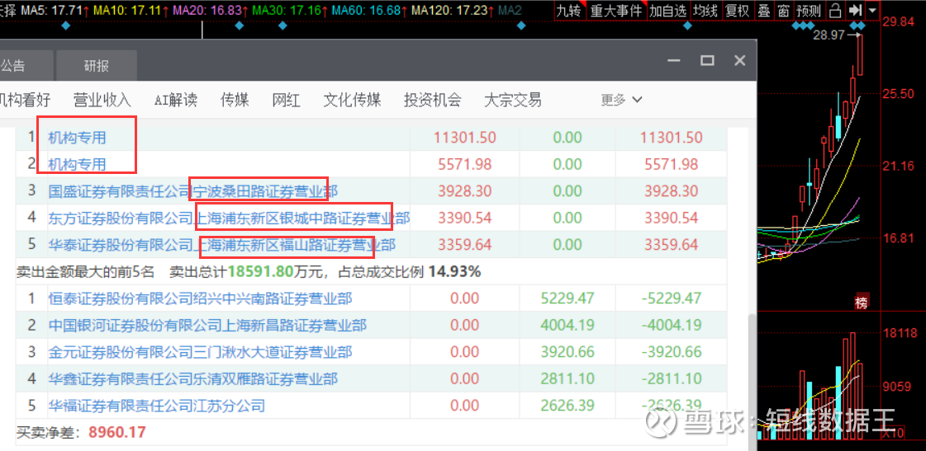Toggle the chart lock icon
Image resolution: width=926 pixels, height=451 pixels.
click(835, 10)
